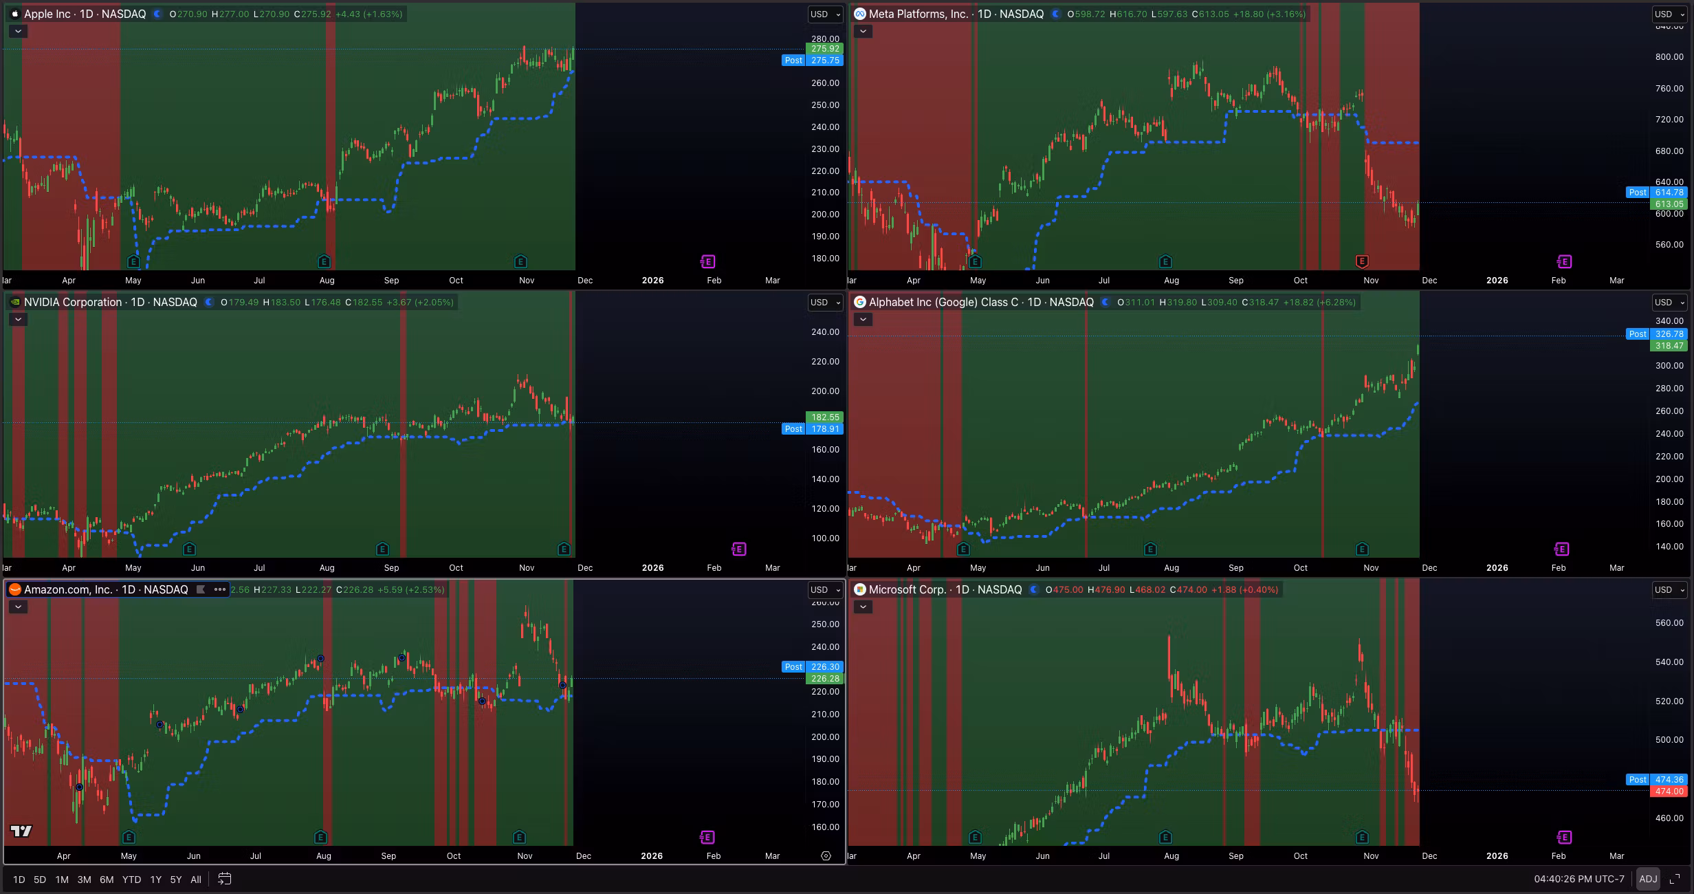
Task: Click Microsoft's post-market moon status icon
Action: [1033, 589]
